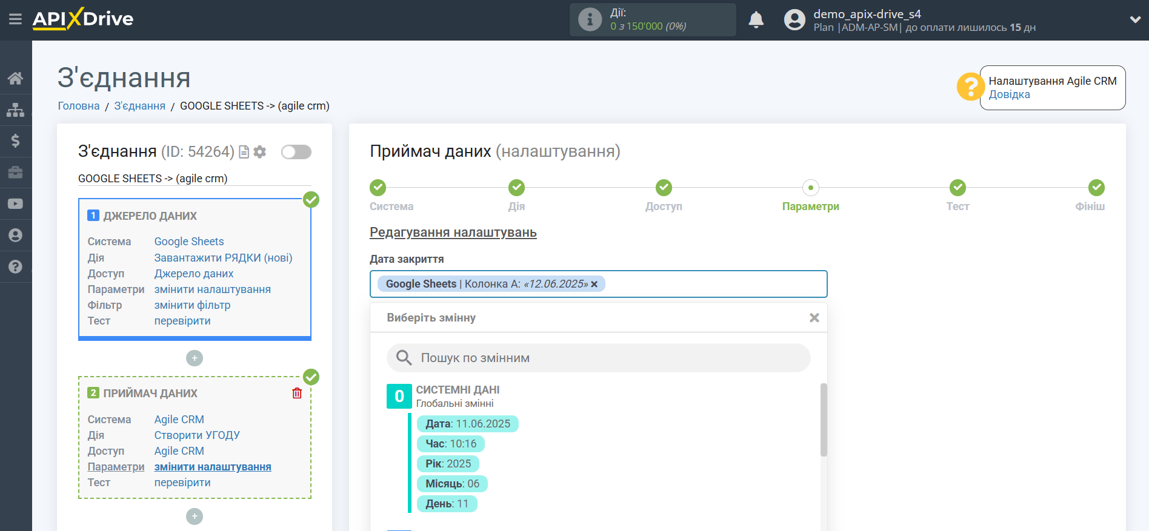This screenshot has width=1149, height=531.
Task: Select variable Рік: 2025
Action: click(x=448, y=464)
